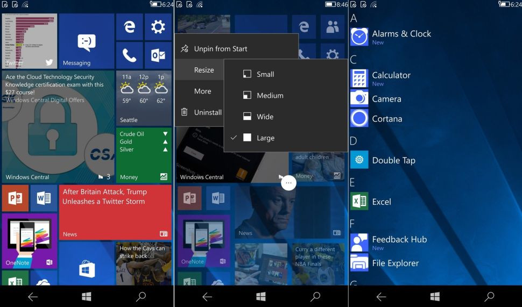Open the dimmed Word tile on middle screen

[x=218, y=198]
